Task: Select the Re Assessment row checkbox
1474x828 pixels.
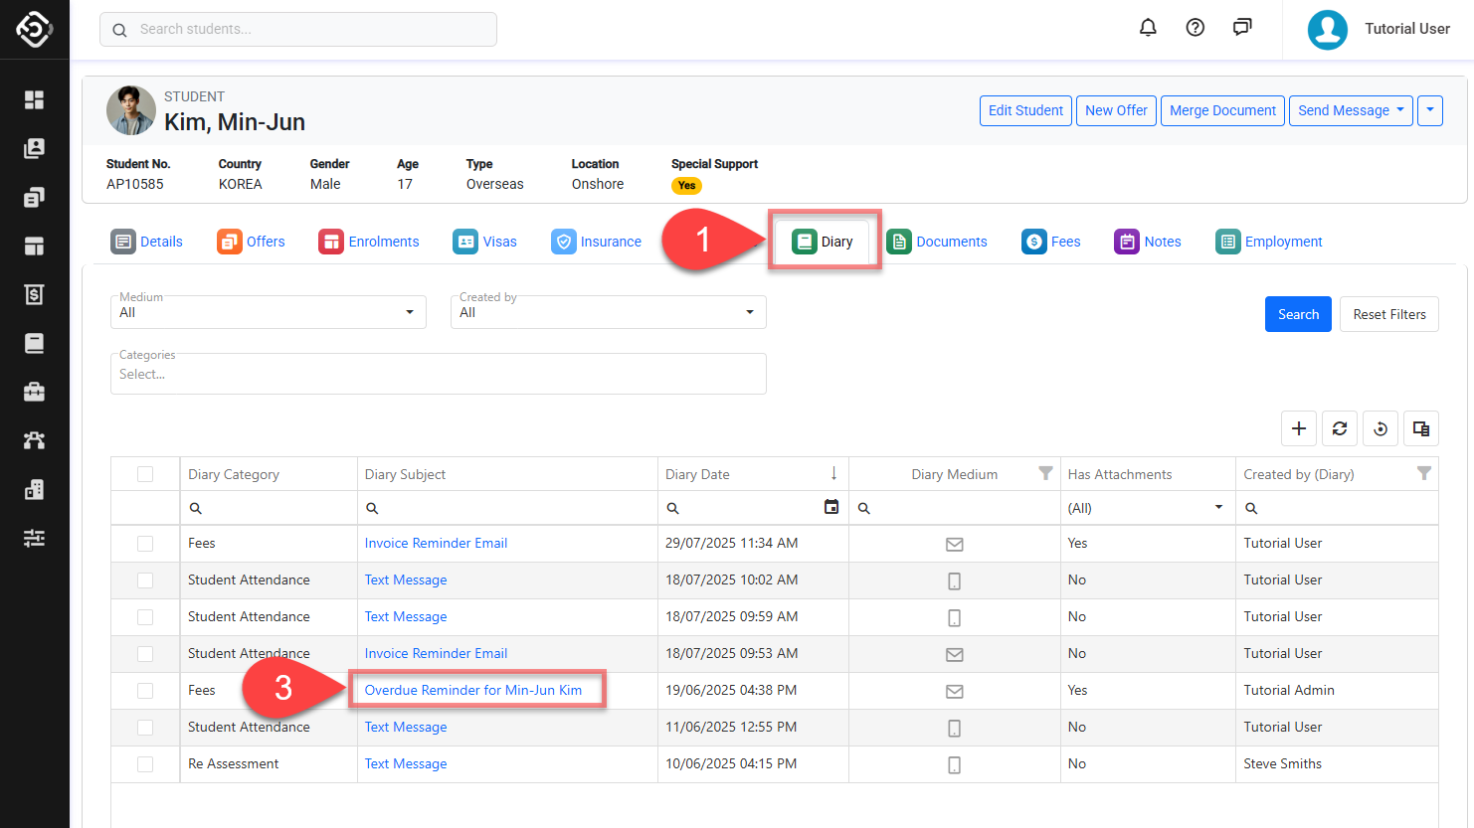Action: (145, 764)
